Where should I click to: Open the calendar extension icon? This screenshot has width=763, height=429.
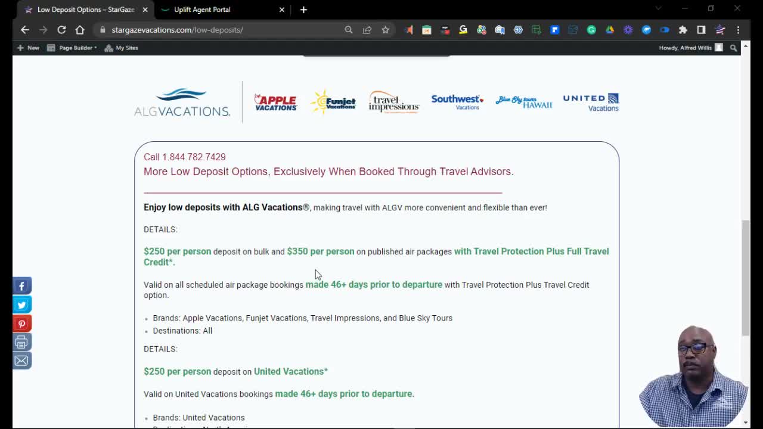(427, 30)
